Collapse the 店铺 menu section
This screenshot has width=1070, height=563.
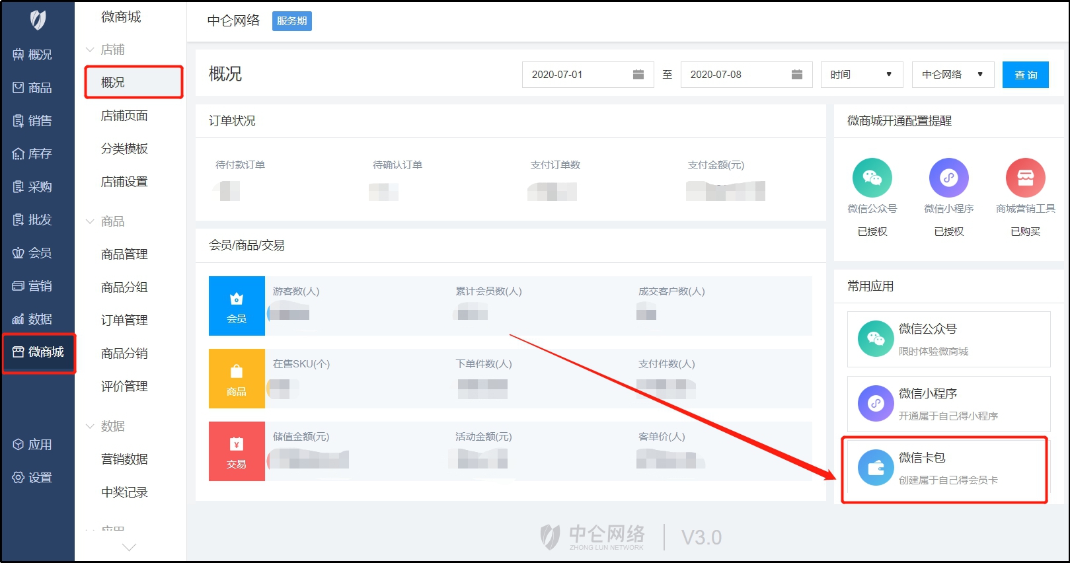[91, 50]
